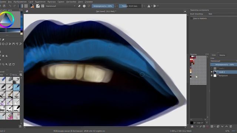
Task: Open the brush preset Метка tag dropdown
Action: 14,75
